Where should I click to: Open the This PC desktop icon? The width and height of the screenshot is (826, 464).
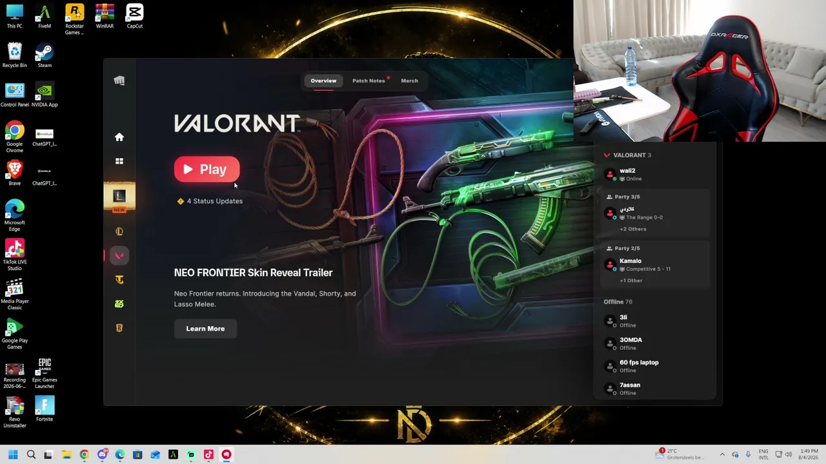tap(15, 16)
